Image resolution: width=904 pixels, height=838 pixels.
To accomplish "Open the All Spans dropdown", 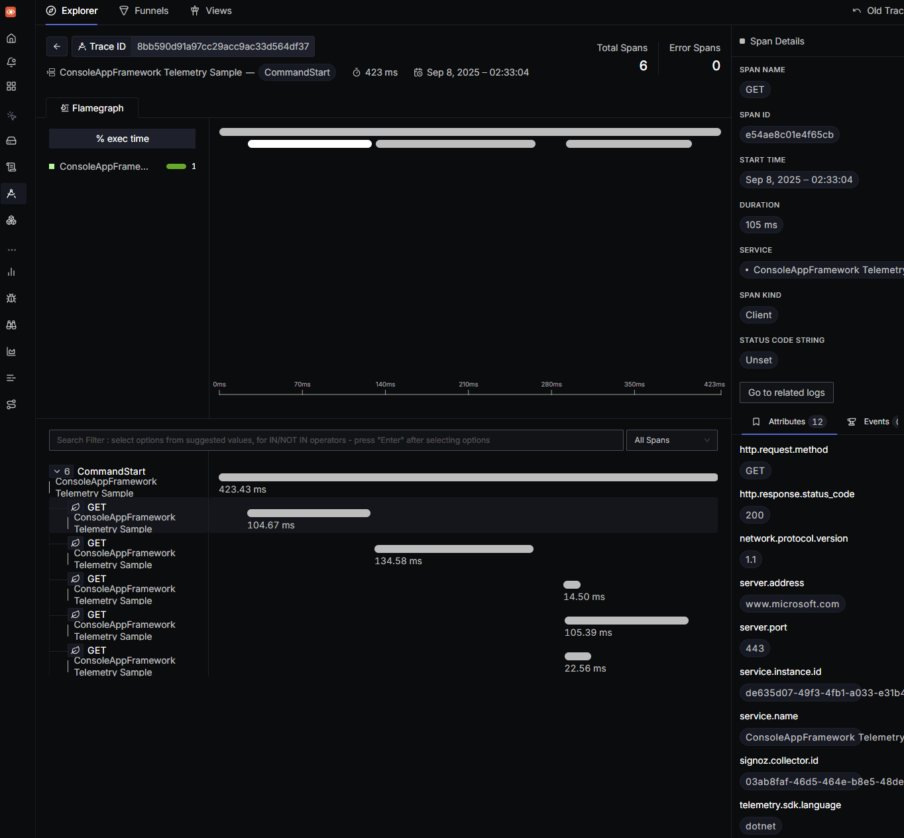I will [672, 440].
